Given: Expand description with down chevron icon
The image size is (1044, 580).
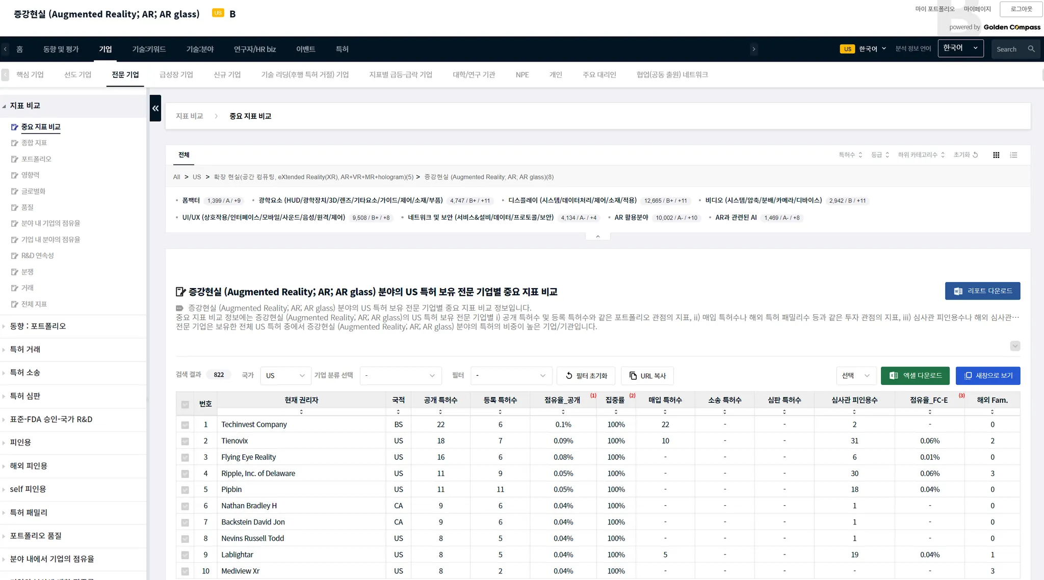Looking at the screenshot, I should pyautogui.click(x=1015, y=346).
